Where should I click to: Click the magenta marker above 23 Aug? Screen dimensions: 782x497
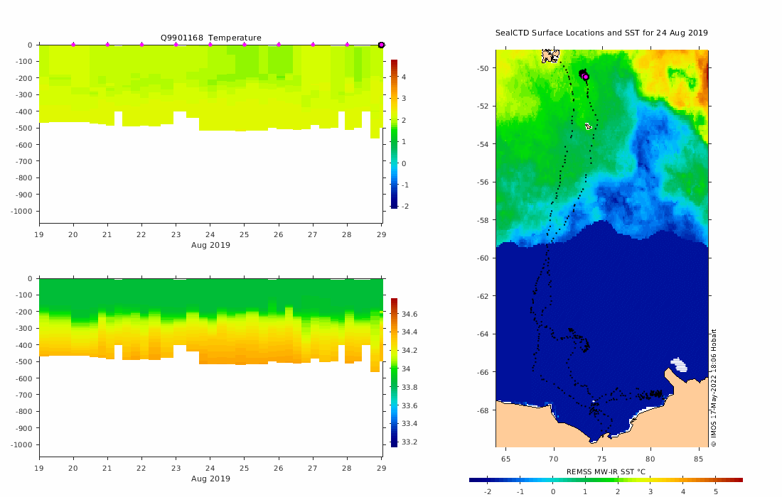(x=176, y=45)
